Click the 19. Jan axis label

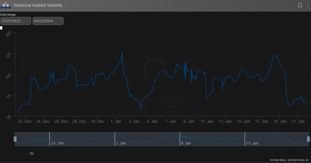(280, 122)
